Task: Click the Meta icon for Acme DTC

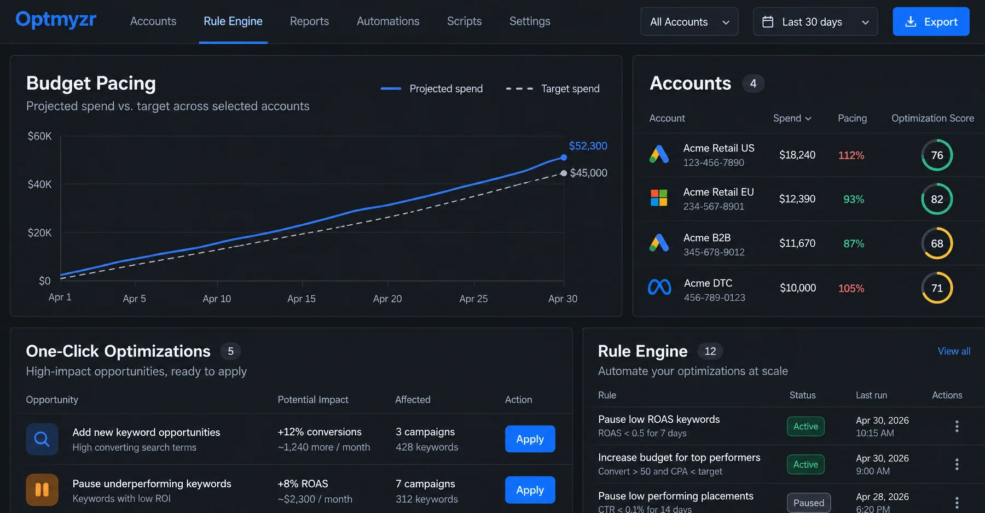Action: pos(659,287)
